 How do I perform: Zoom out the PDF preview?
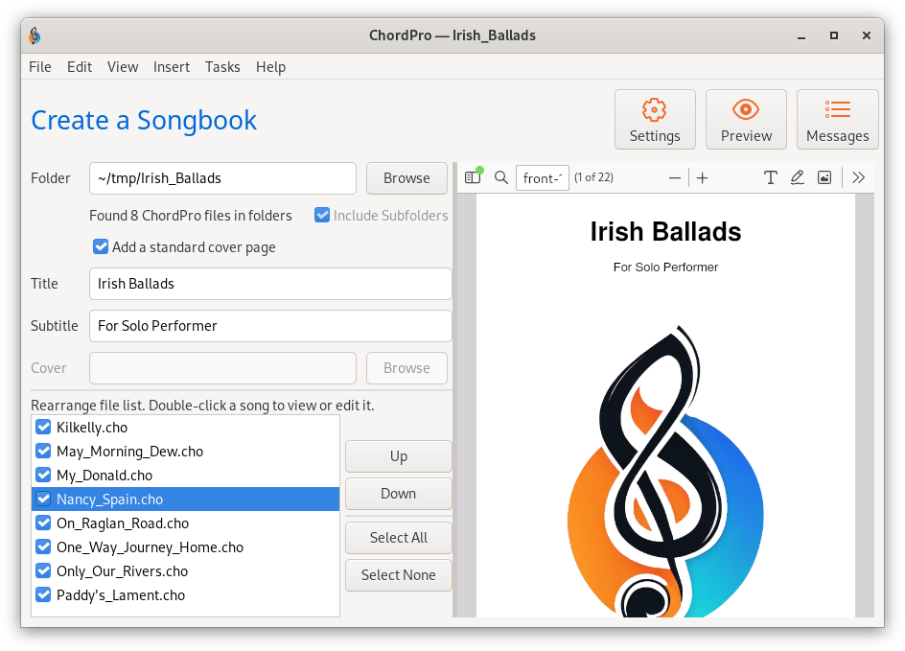(675, 177)
